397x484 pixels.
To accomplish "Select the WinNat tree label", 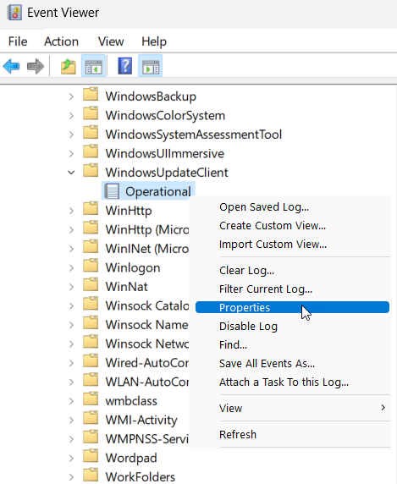I will [127, 287].
